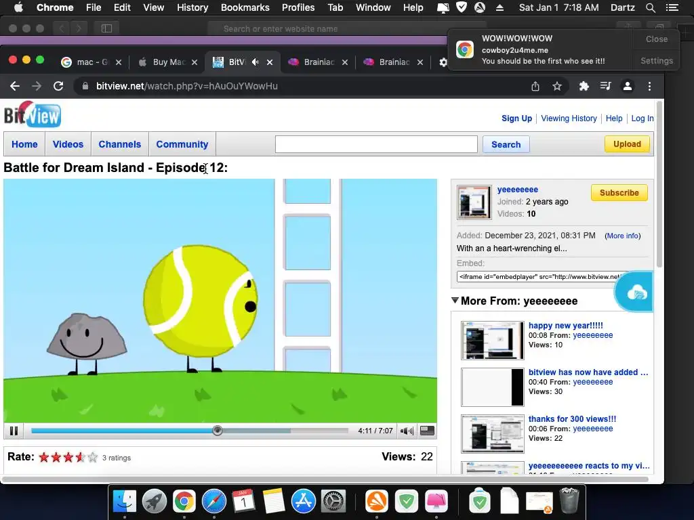Open the Viewing History link
The height and width of the screenshot is (520, 694).
[569, 118]
